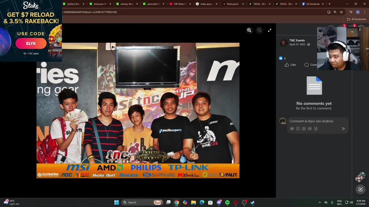Viewport: 369px width, 207px height.
Task: Click the TNC group photo
Action: pyautogui.click(x=138, y=110)
